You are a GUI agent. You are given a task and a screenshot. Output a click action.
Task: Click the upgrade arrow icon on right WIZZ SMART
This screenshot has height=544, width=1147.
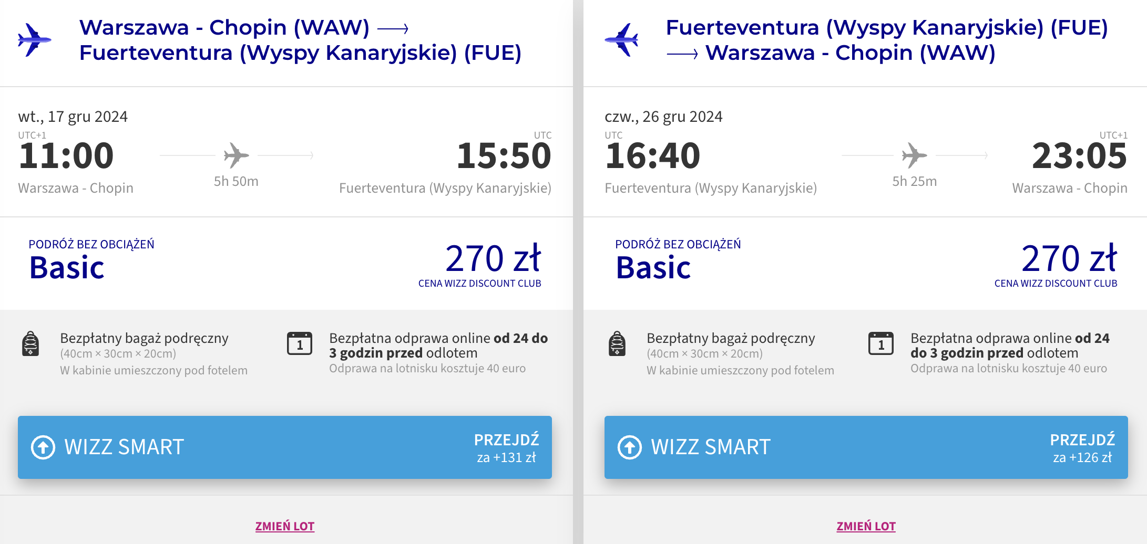[x=630, y=447]
